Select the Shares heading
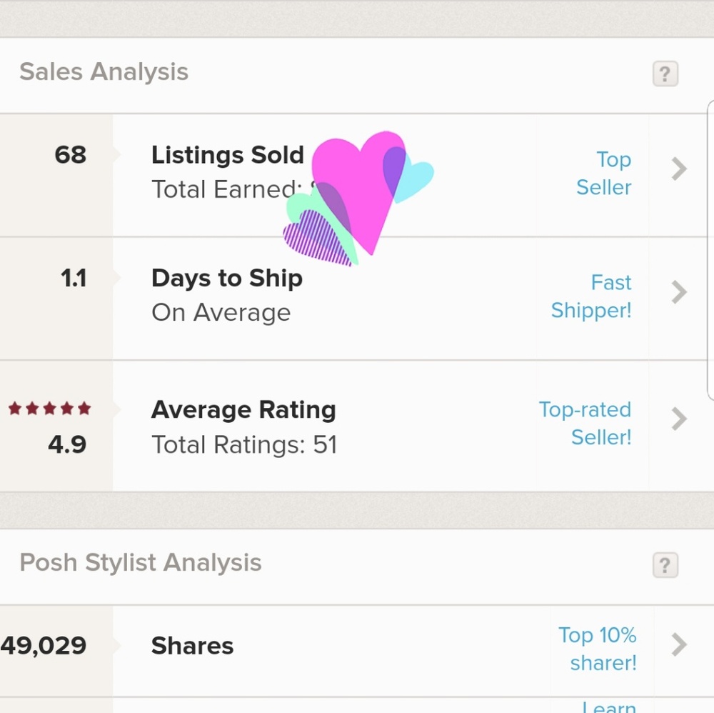The height and width of the screenshot is (713, 714). tap(192, 646)
